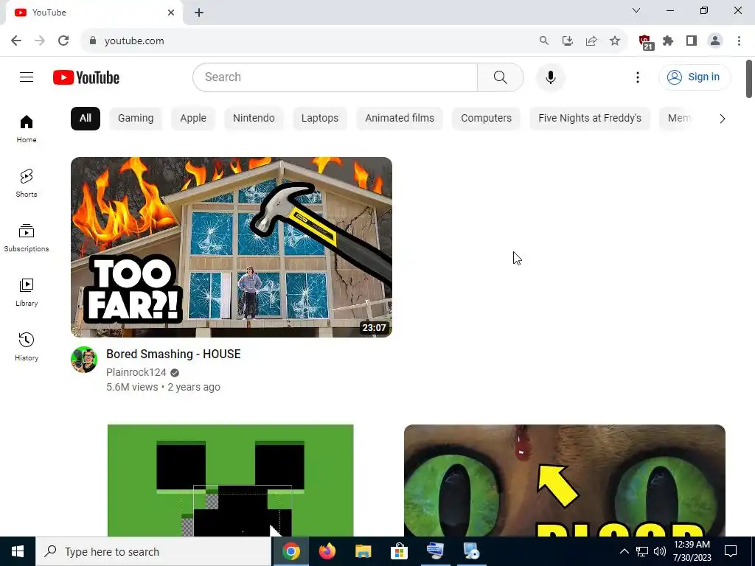Select the Nintendo category chip
This screenshot has height=566, width=755.
click(x=254, y=119)
